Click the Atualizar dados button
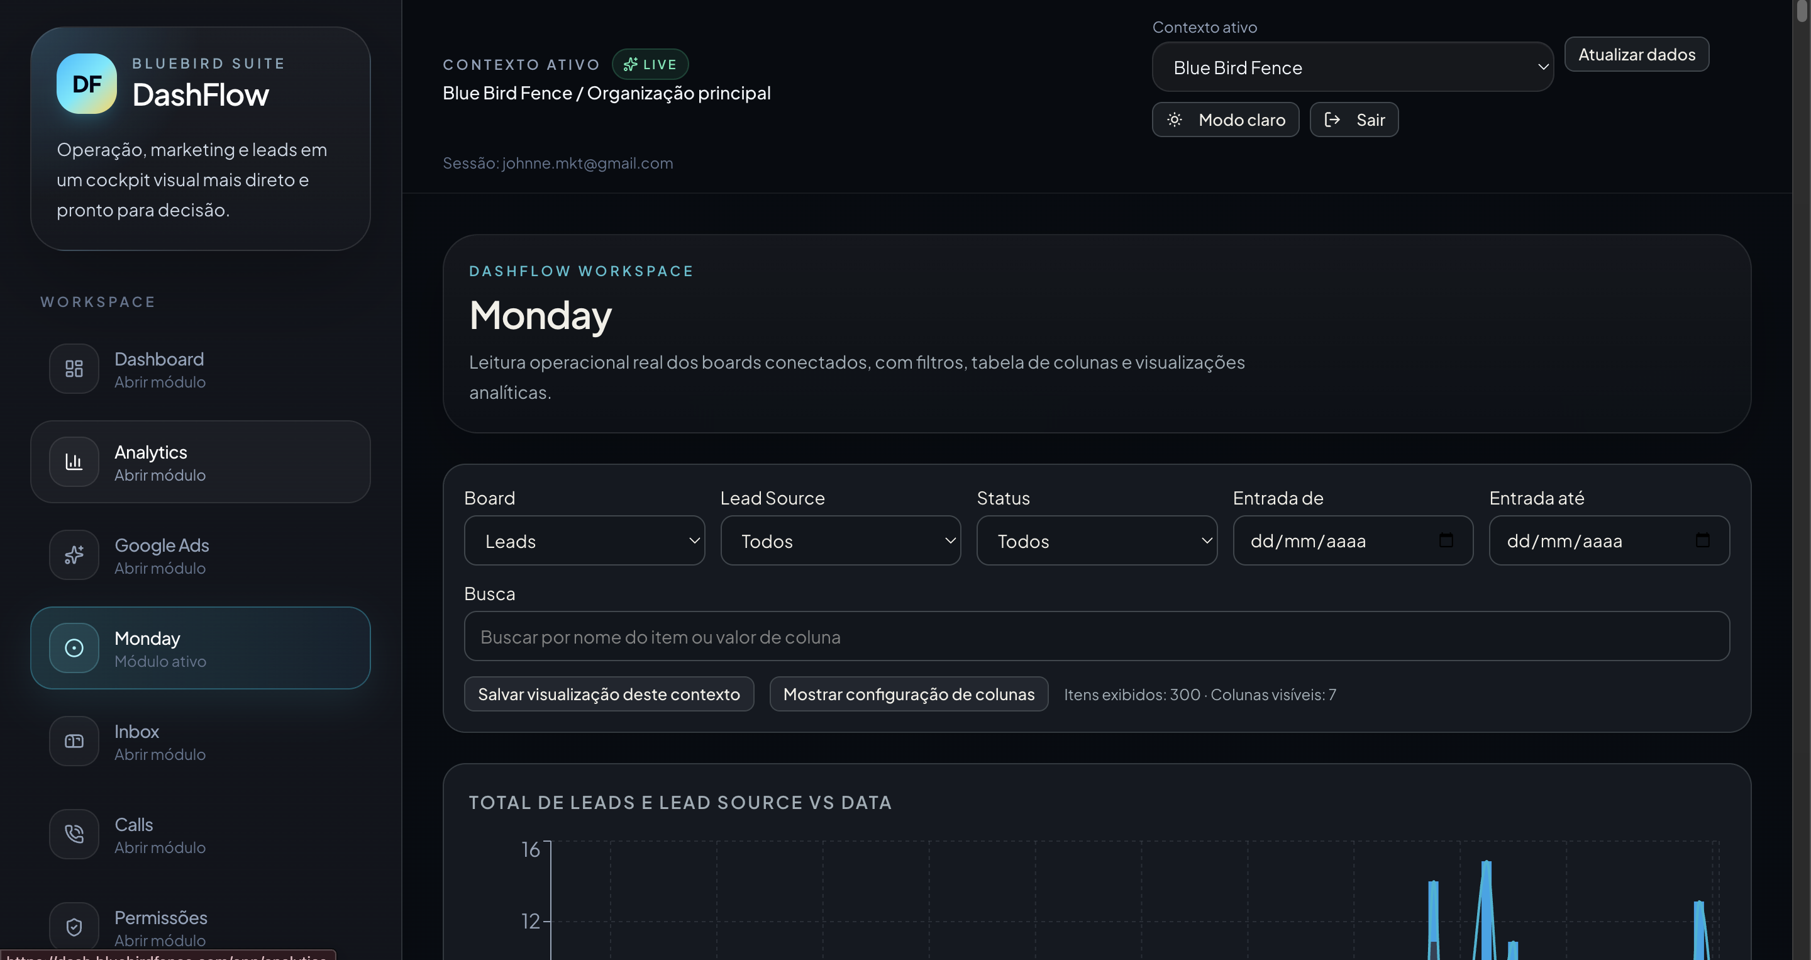 point(1637,54)
